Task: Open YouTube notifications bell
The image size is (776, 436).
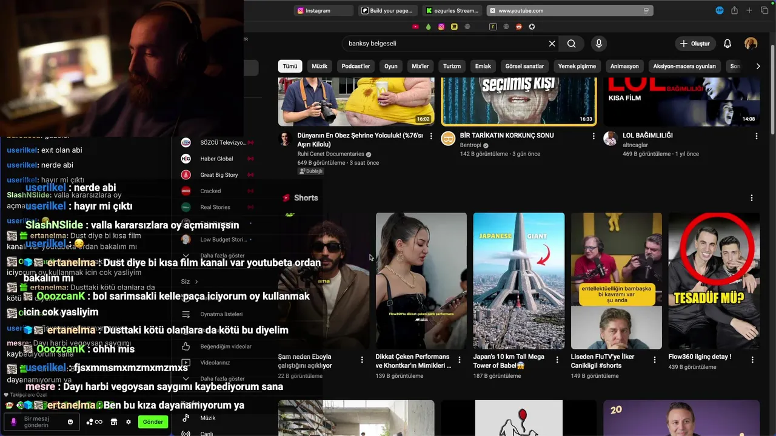Action: (x=727, y=44)
